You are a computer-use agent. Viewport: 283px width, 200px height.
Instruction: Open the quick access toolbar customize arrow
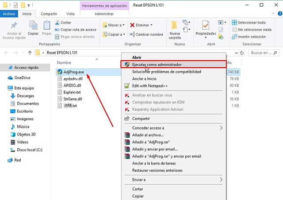coord(28,5)
